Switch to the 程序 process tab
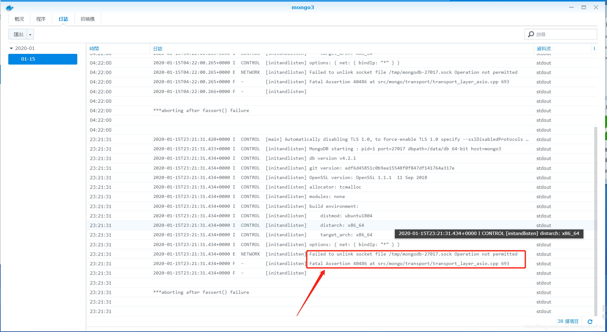 pos(41,19)
